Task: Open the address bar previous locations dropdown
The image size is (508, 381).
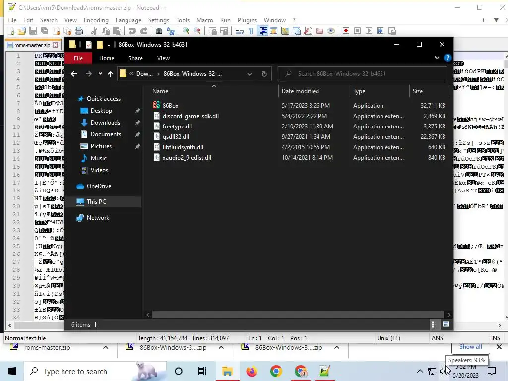Action: pos(249,74)
